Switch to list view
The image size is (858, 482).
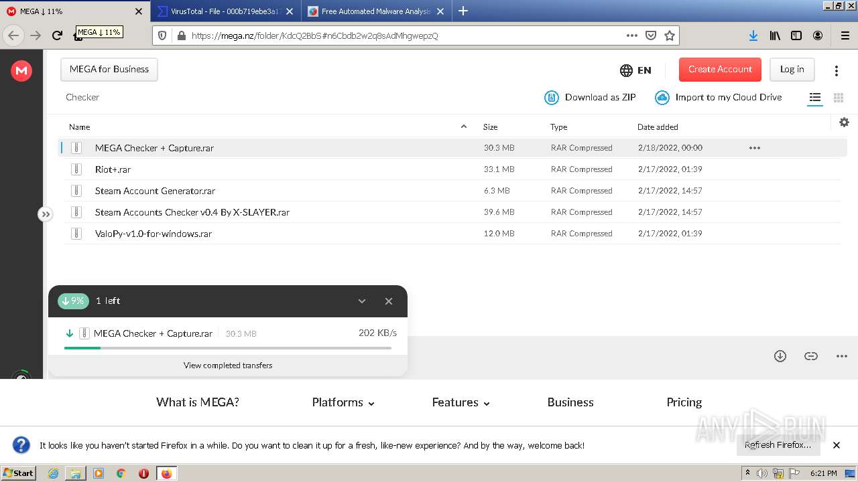tap(815, 98)
